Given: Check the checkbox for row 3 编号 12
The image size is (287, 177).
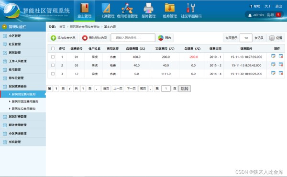Looking at the screenshot, I should (x=53, y=74).
